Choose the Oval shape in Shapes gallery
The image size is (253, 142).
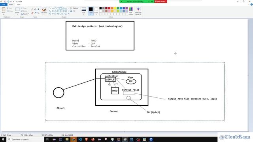[x=55, y=8]
